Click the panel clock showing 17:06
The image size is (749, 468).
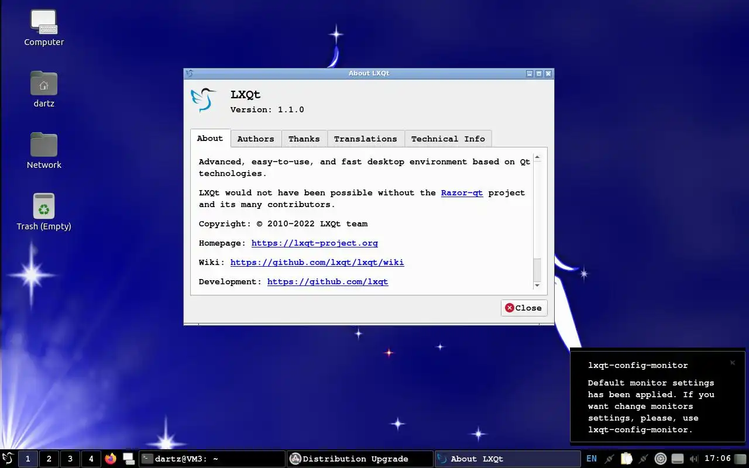click(x=718, y=459)
